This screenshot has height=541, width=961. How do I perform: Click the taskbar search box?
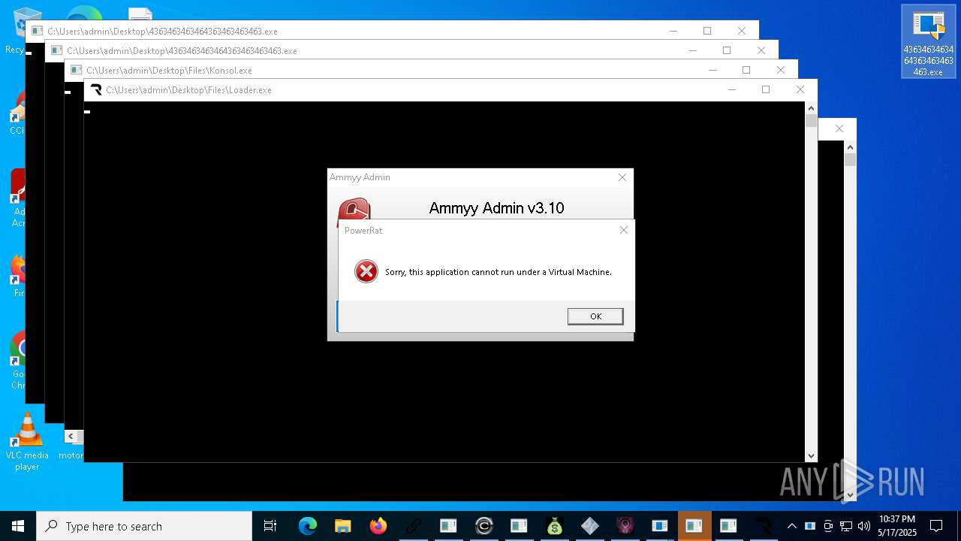click(x=144, y=526)
